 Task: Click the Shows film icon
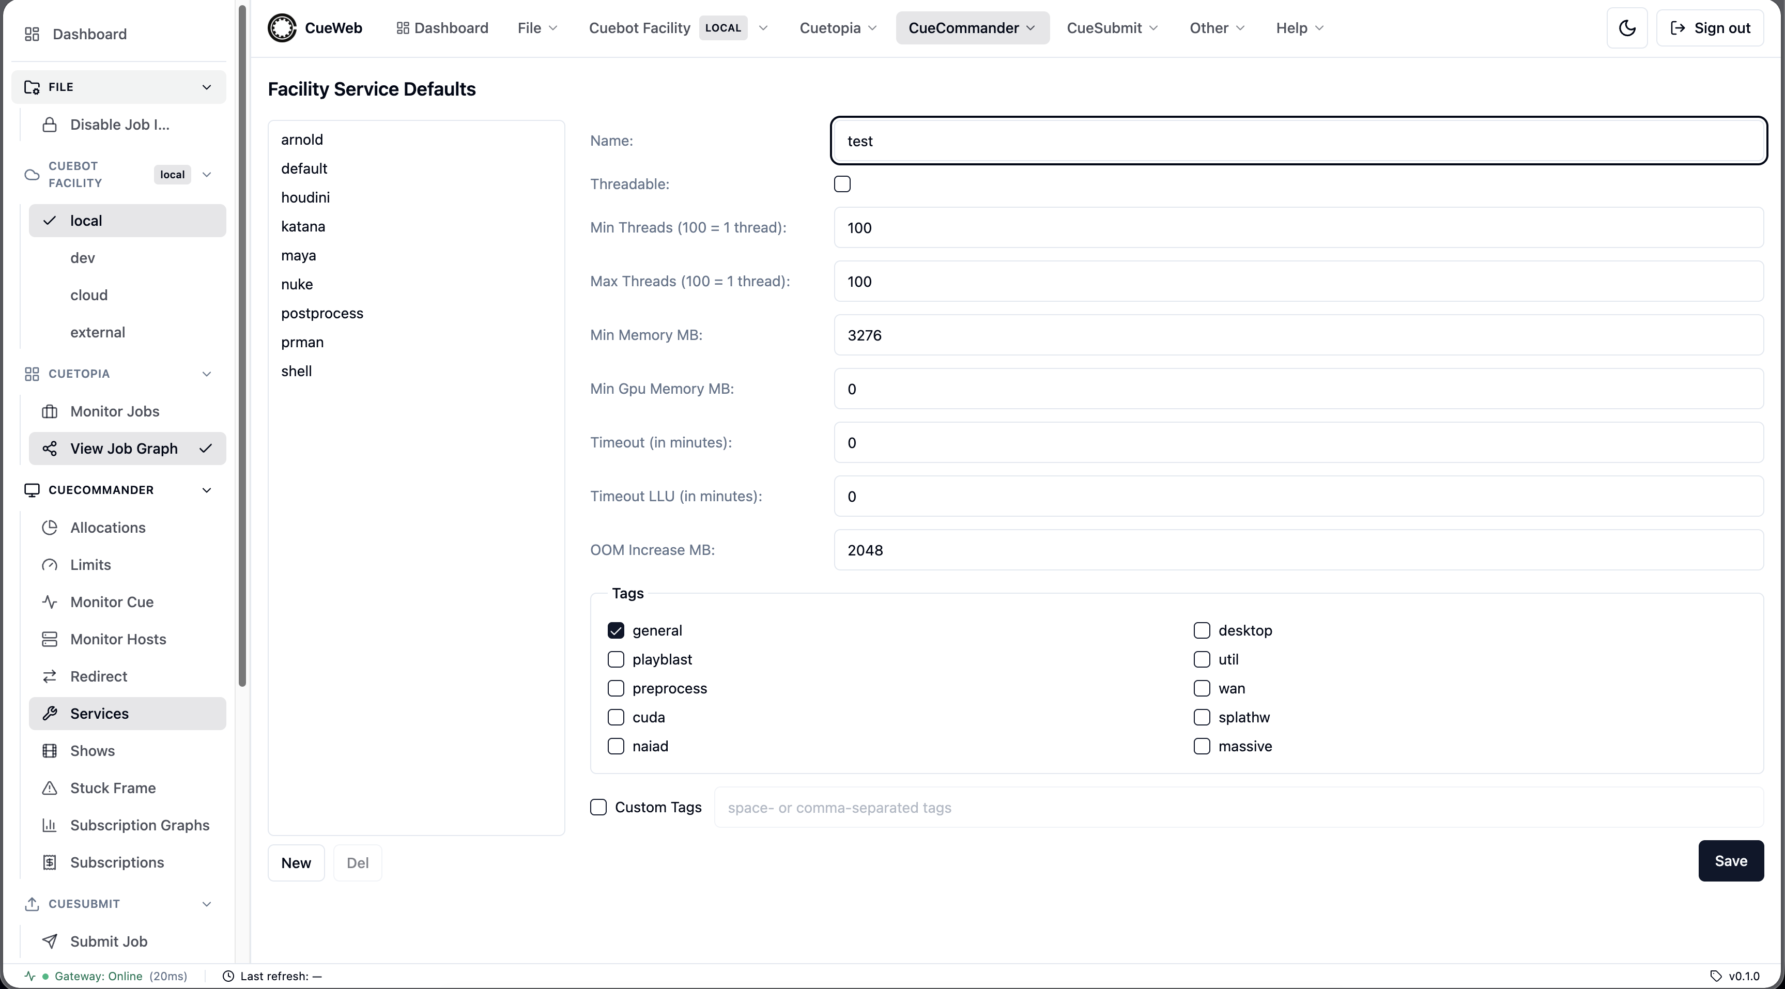(x=49, y=751)
